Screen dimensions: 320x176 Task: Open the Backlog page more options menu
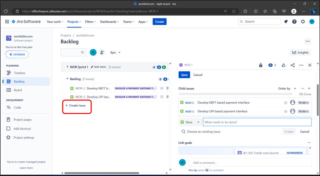(307, 41)
